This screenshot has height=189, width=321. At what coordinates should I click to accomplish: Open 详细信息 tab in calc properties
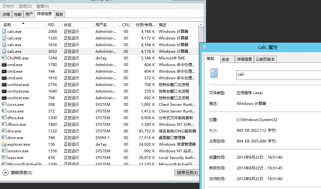tap(244, 59)
